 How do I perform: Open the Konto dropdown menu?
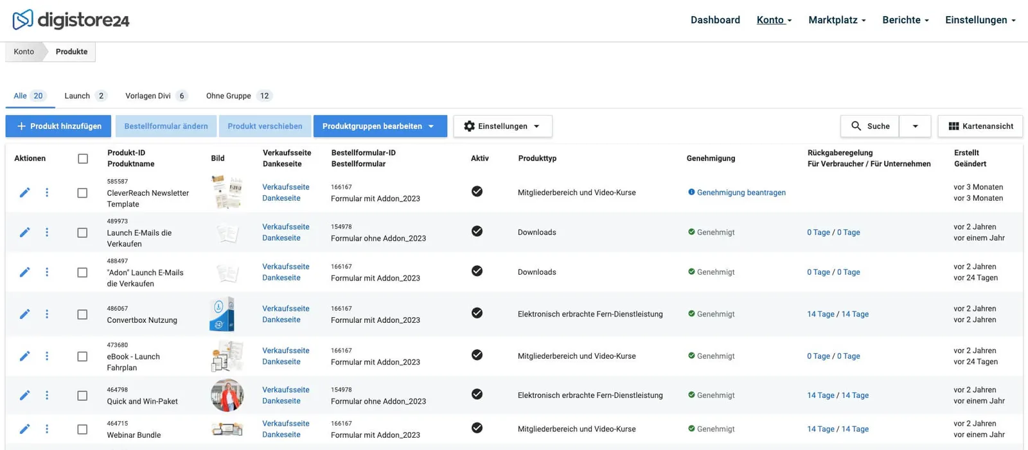[774, 20]
